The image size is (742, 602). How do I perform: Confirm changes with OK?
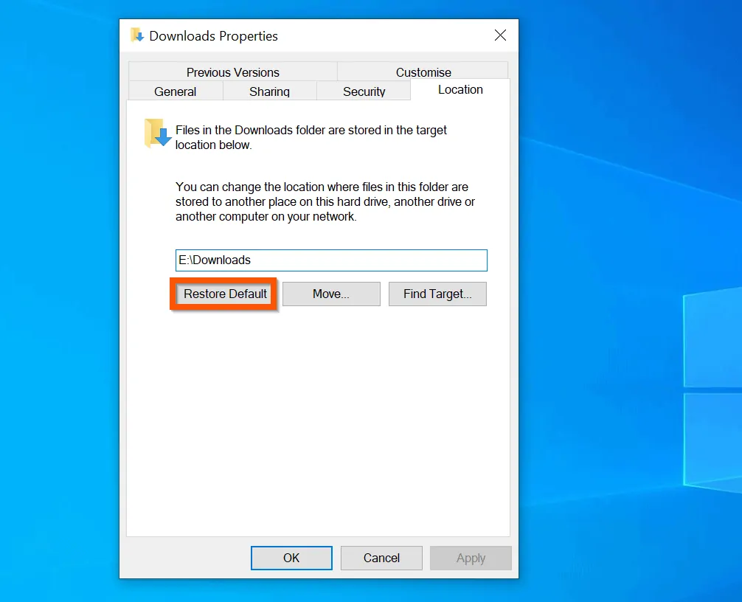pos(291,558)
